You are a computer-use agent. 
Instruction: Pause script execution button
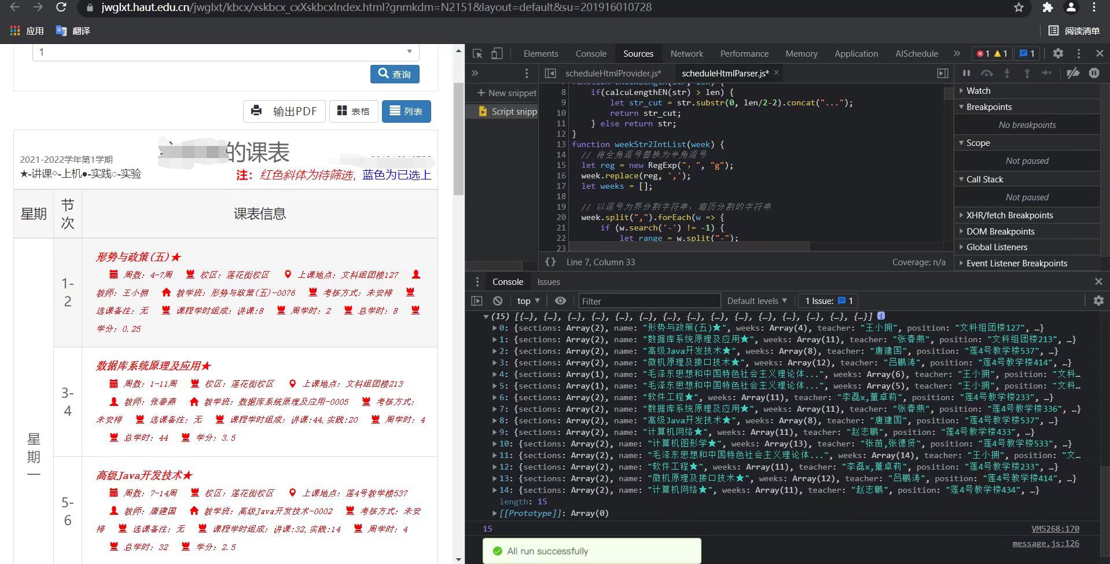coord(966,73)
